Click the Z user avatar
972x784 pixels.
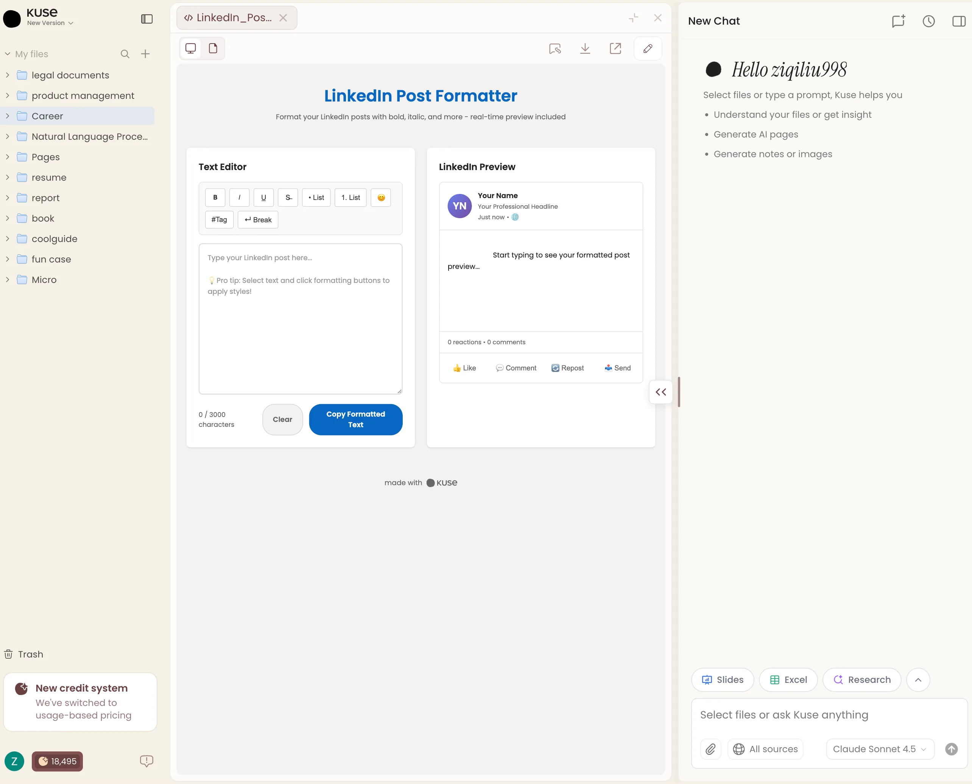14,761
